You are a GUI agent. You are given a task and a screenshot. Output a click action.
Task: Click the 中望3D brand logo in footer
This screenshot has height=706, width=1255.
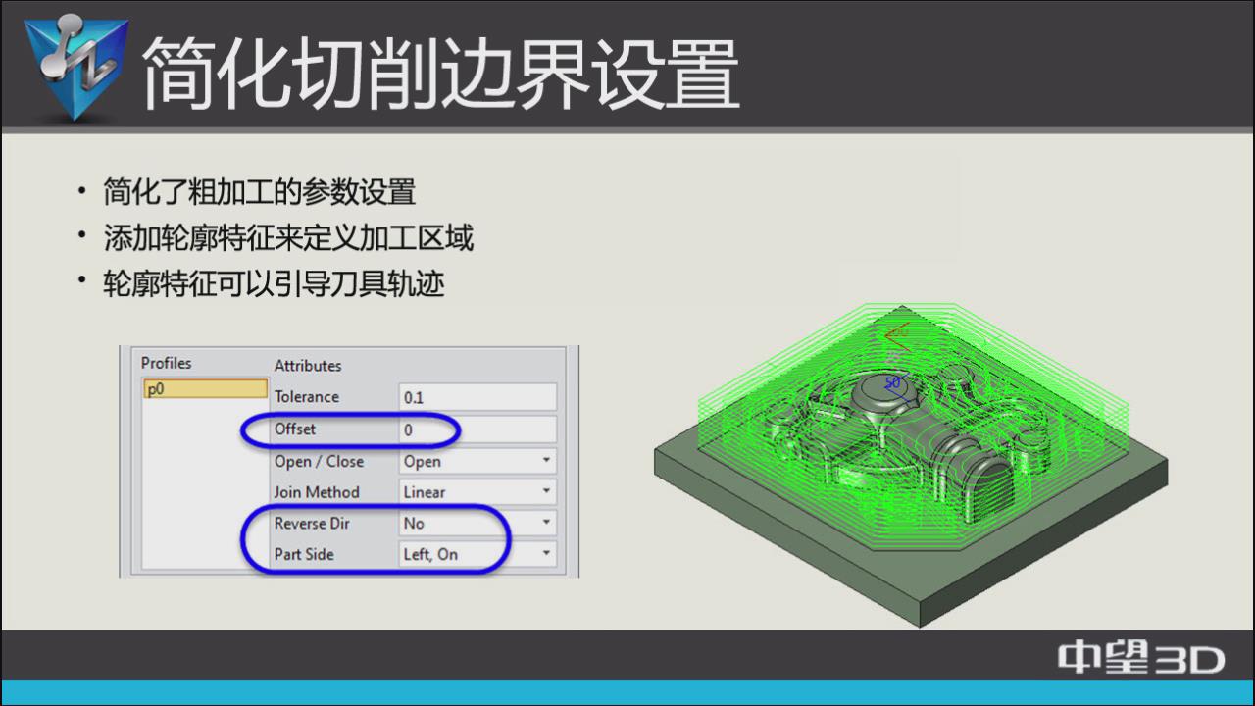click(1140, 659)
